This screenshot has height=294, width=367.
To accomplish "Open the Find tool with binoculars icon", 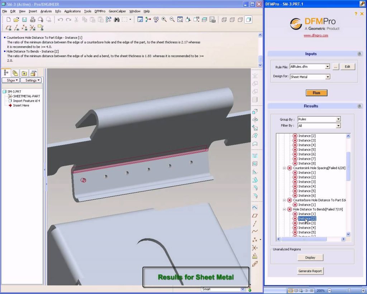I will click(116, 20).
